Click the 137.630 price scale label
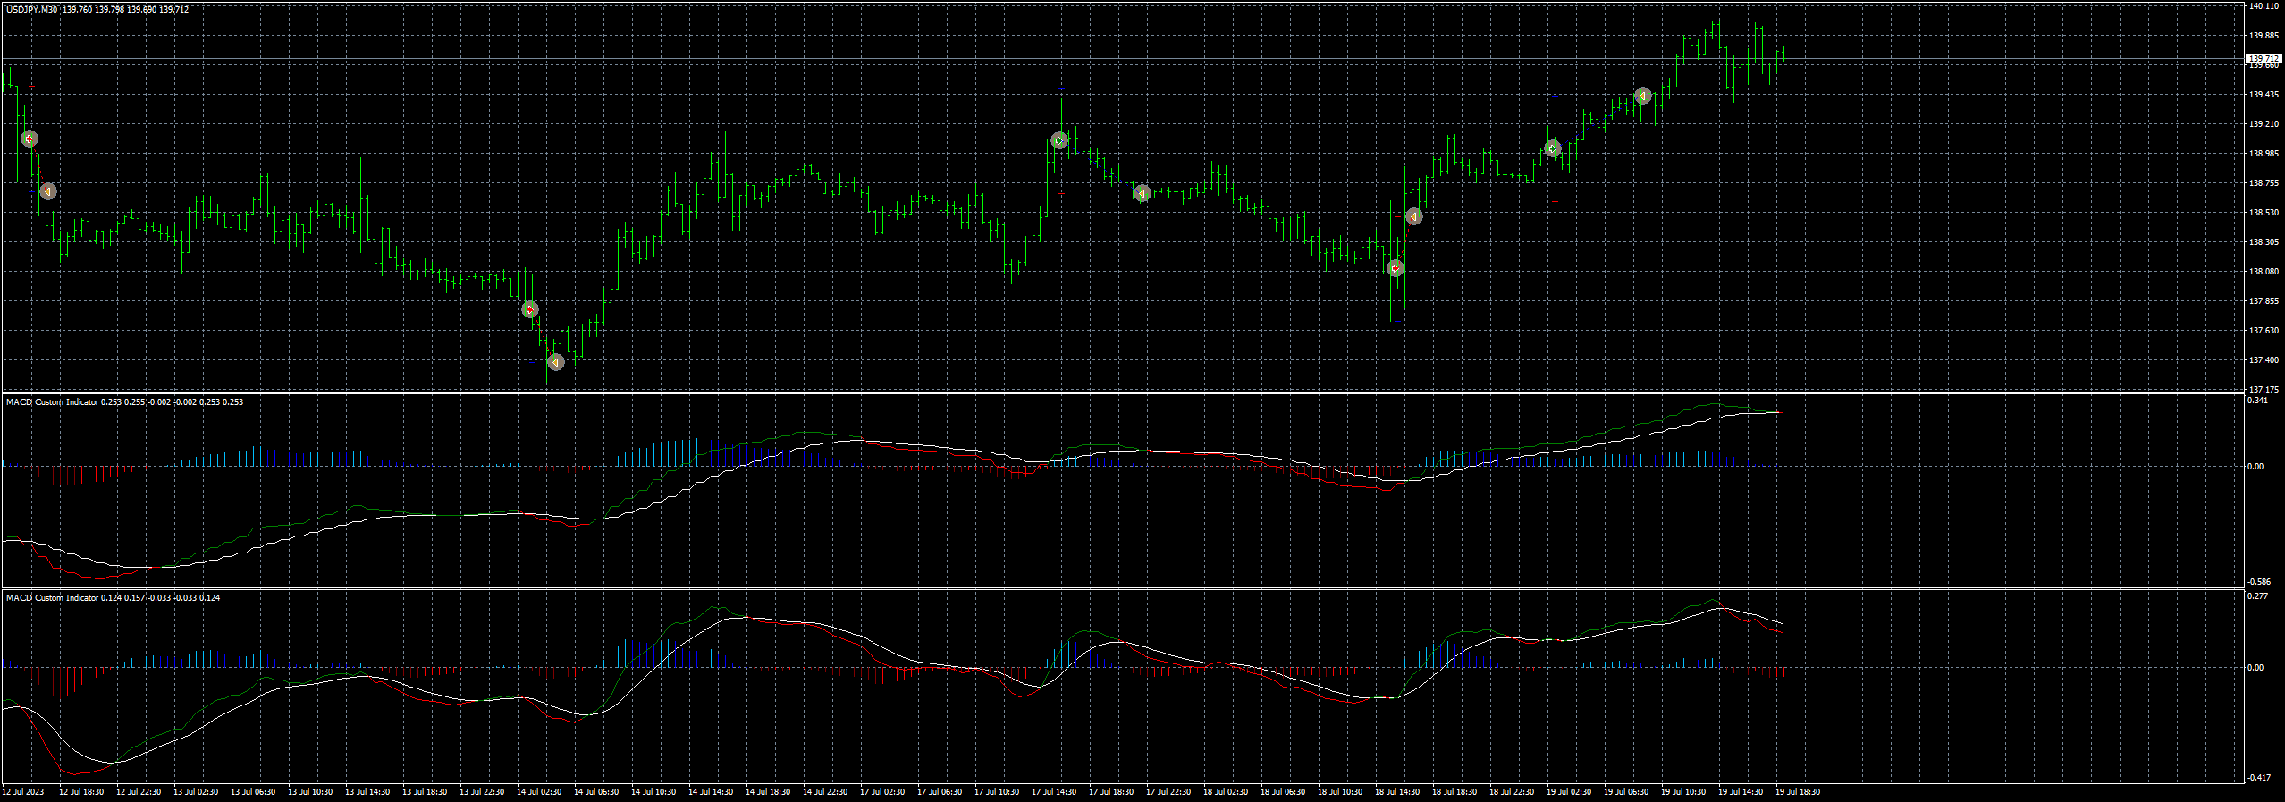This screenshot has height=802, width=2285. 2263,331
